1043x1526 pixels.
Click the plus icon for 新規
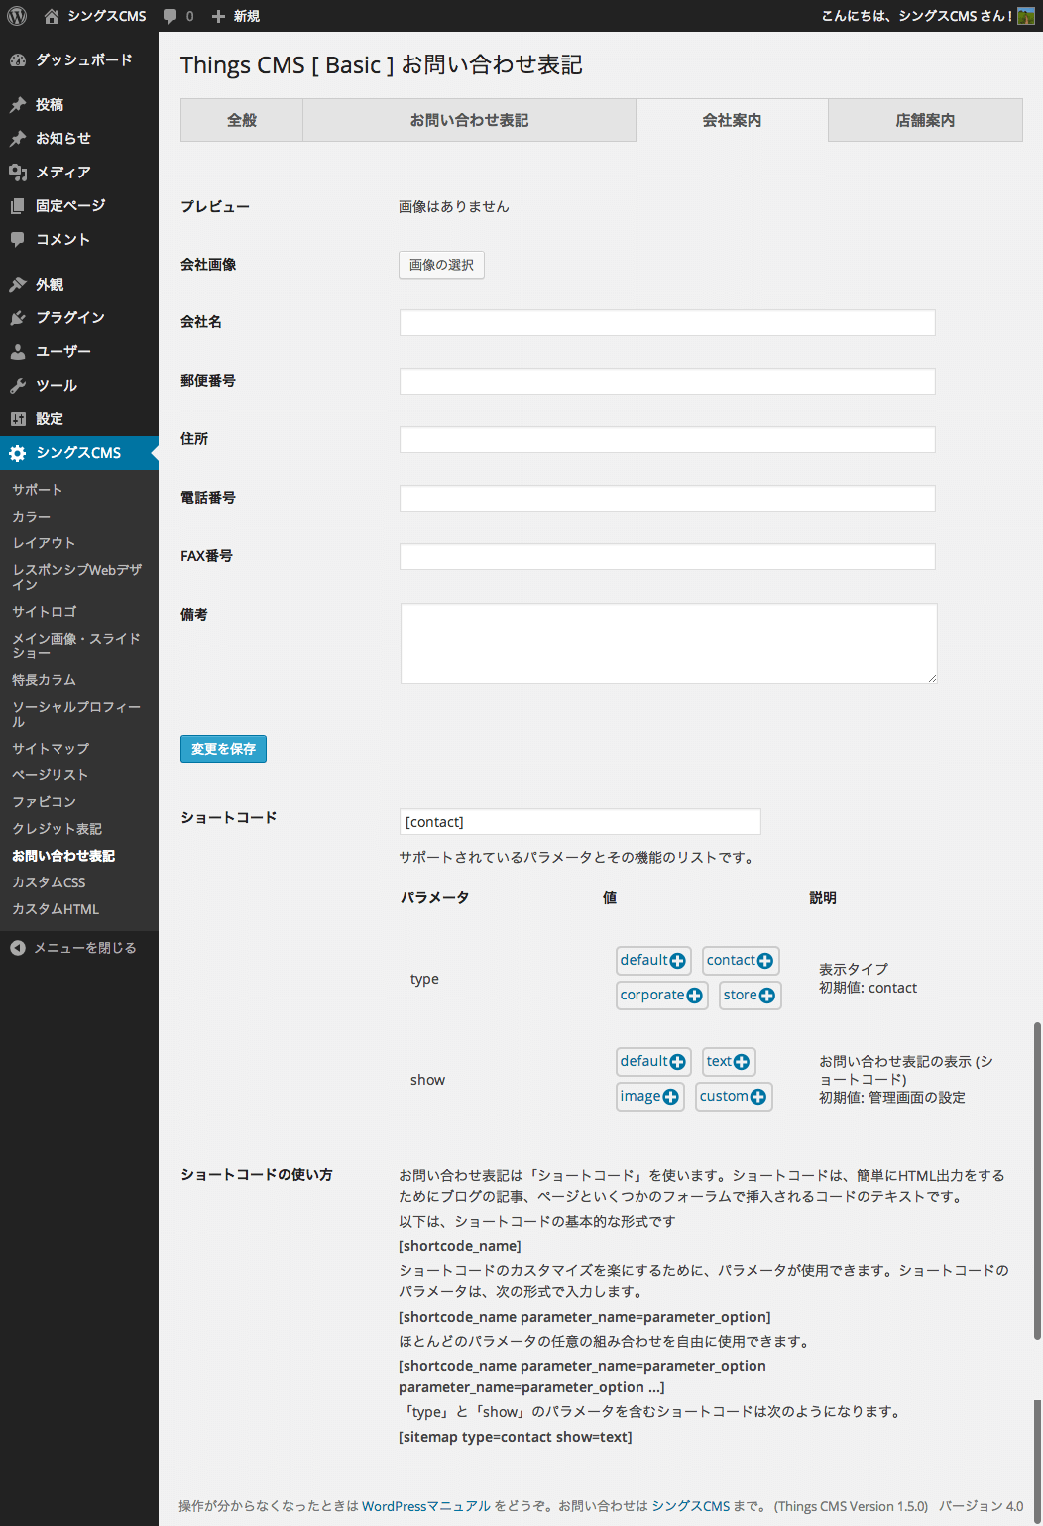pos(219,16)
